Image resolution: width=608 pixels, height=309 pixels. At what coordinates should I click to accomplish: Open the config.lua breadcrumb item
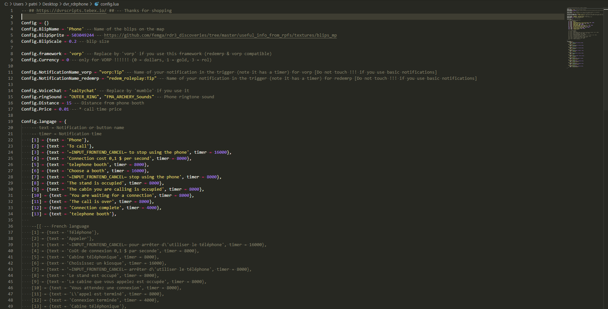(110, 4)
